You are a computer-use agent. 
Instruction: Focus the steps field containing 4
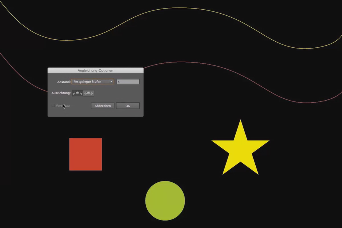(128, 82)
